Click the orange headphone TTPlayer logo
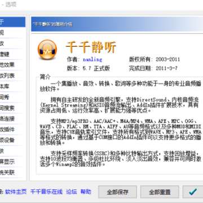This screenshot has width=203, height=203. click(47, 50)
